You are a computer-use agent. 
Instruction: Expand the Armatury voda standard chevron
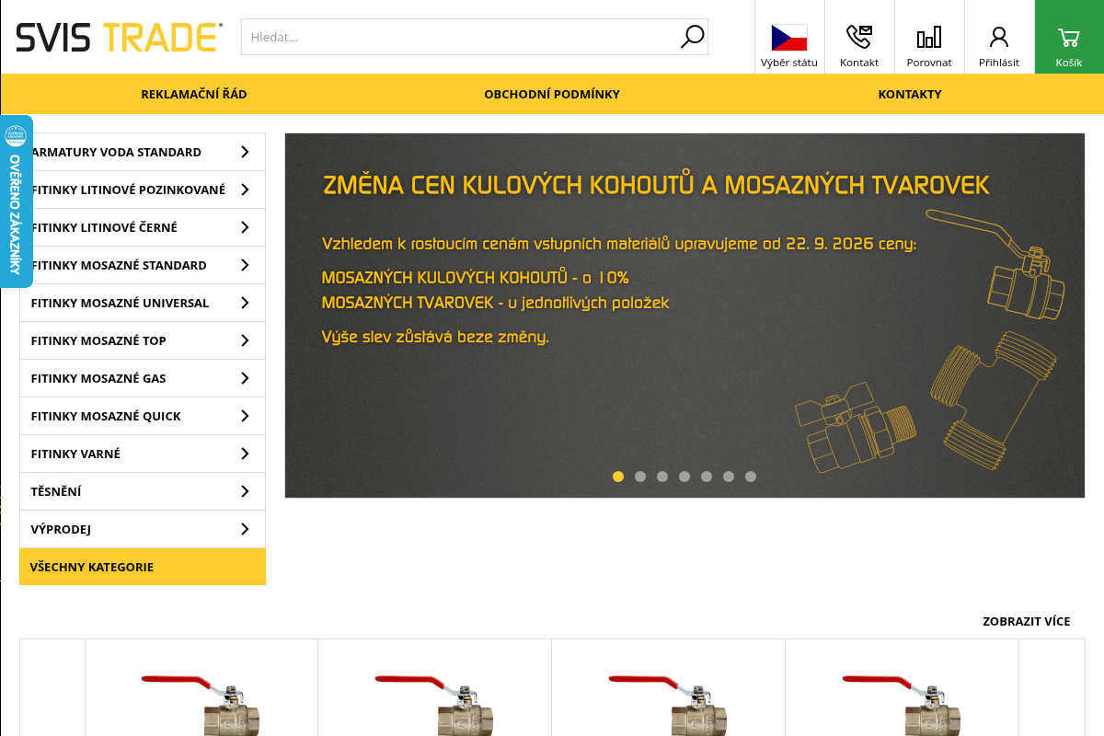245,152
